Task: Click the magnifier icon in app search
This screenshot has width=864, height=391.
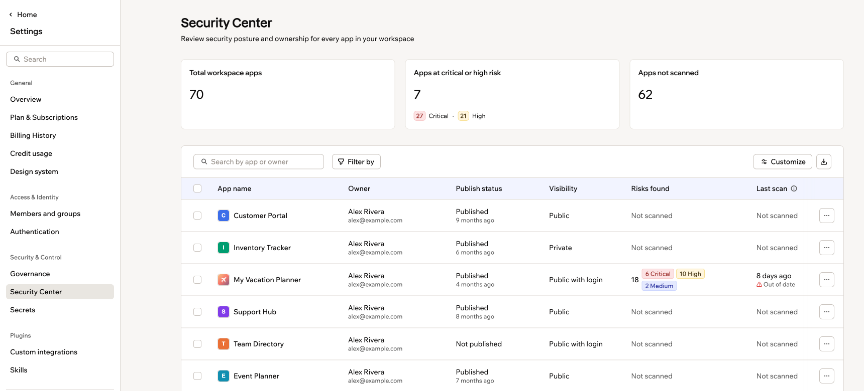Action: click(x=204, y=161)
